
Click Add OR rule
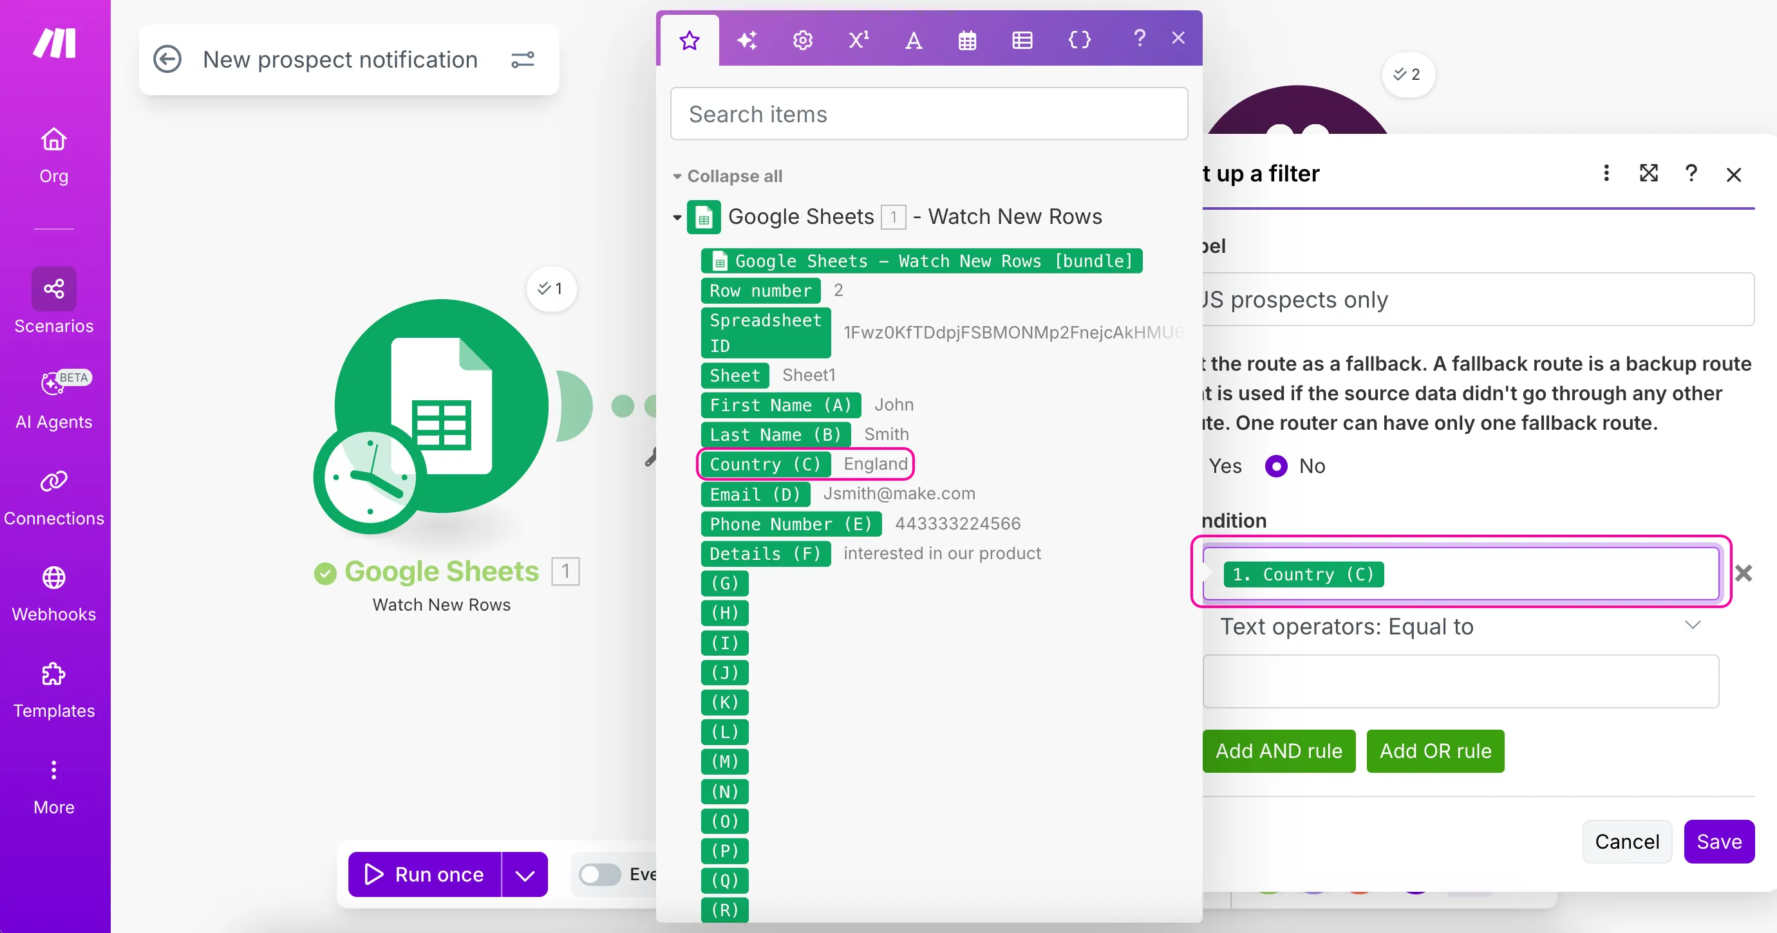tap(1436, 751)
